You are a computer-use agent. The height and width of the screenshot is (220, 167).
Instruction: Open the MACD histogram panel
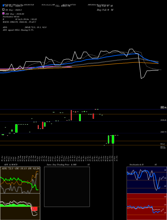click(x=20, y=207)
